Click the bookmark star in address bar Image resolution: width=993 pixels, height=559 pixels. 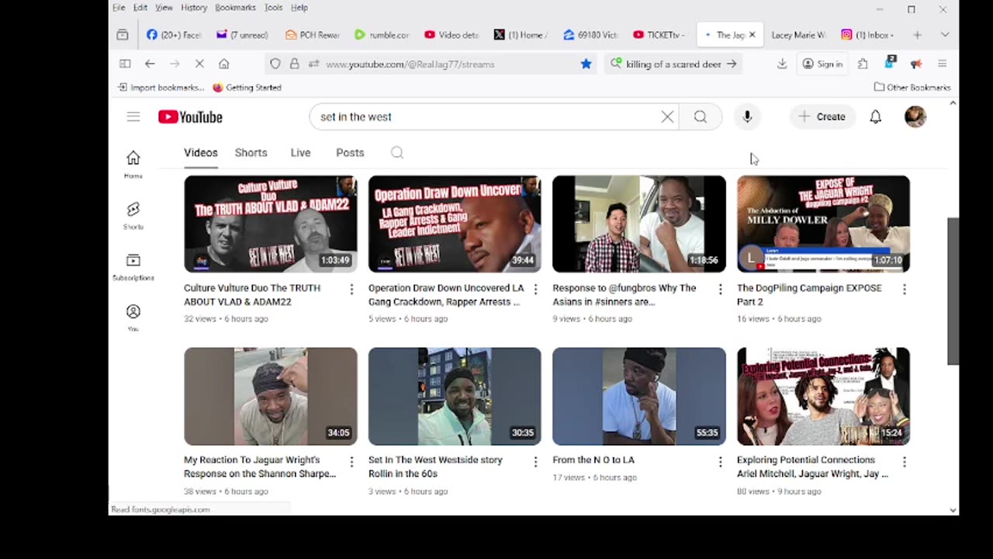[586, 64]
